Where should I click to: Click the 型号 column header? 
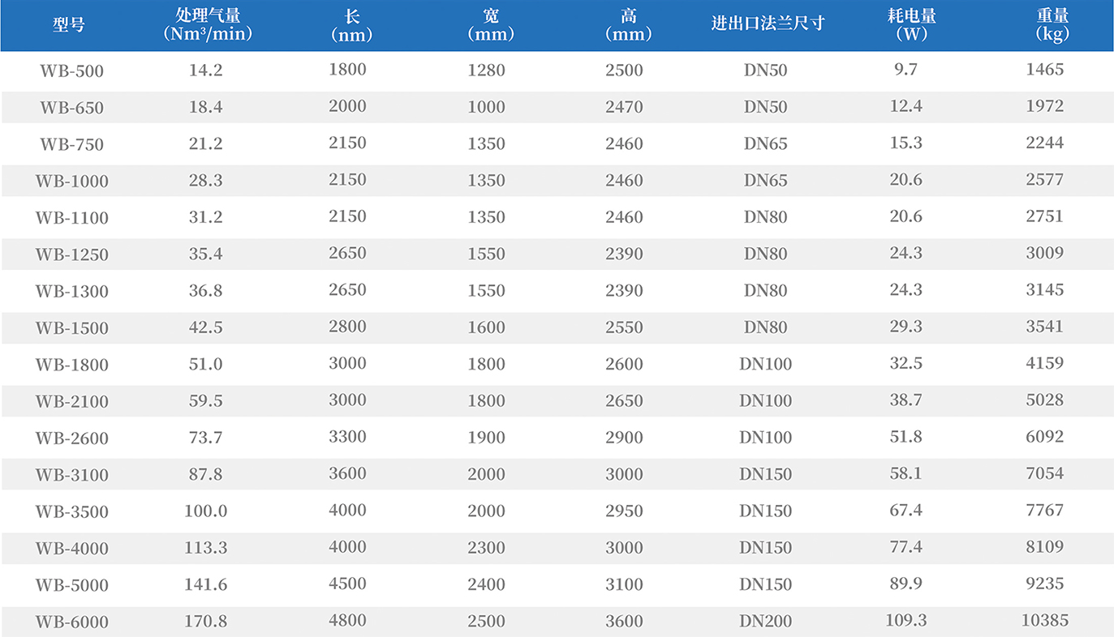tap(69, 24)
